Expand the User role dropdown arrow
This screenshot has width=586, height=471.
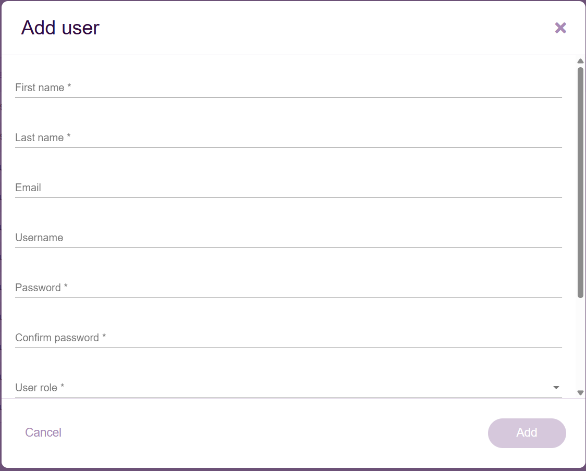click(556, 388)
